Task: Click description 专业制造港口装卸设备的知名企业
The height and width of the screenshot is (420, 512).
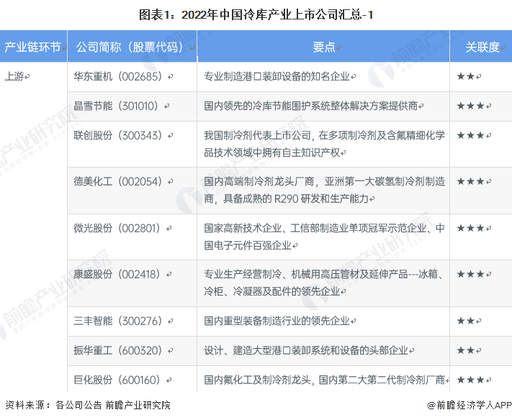Action: tap(277, 77)
